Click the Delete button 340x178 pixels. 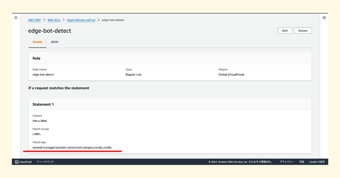point(303,31)
